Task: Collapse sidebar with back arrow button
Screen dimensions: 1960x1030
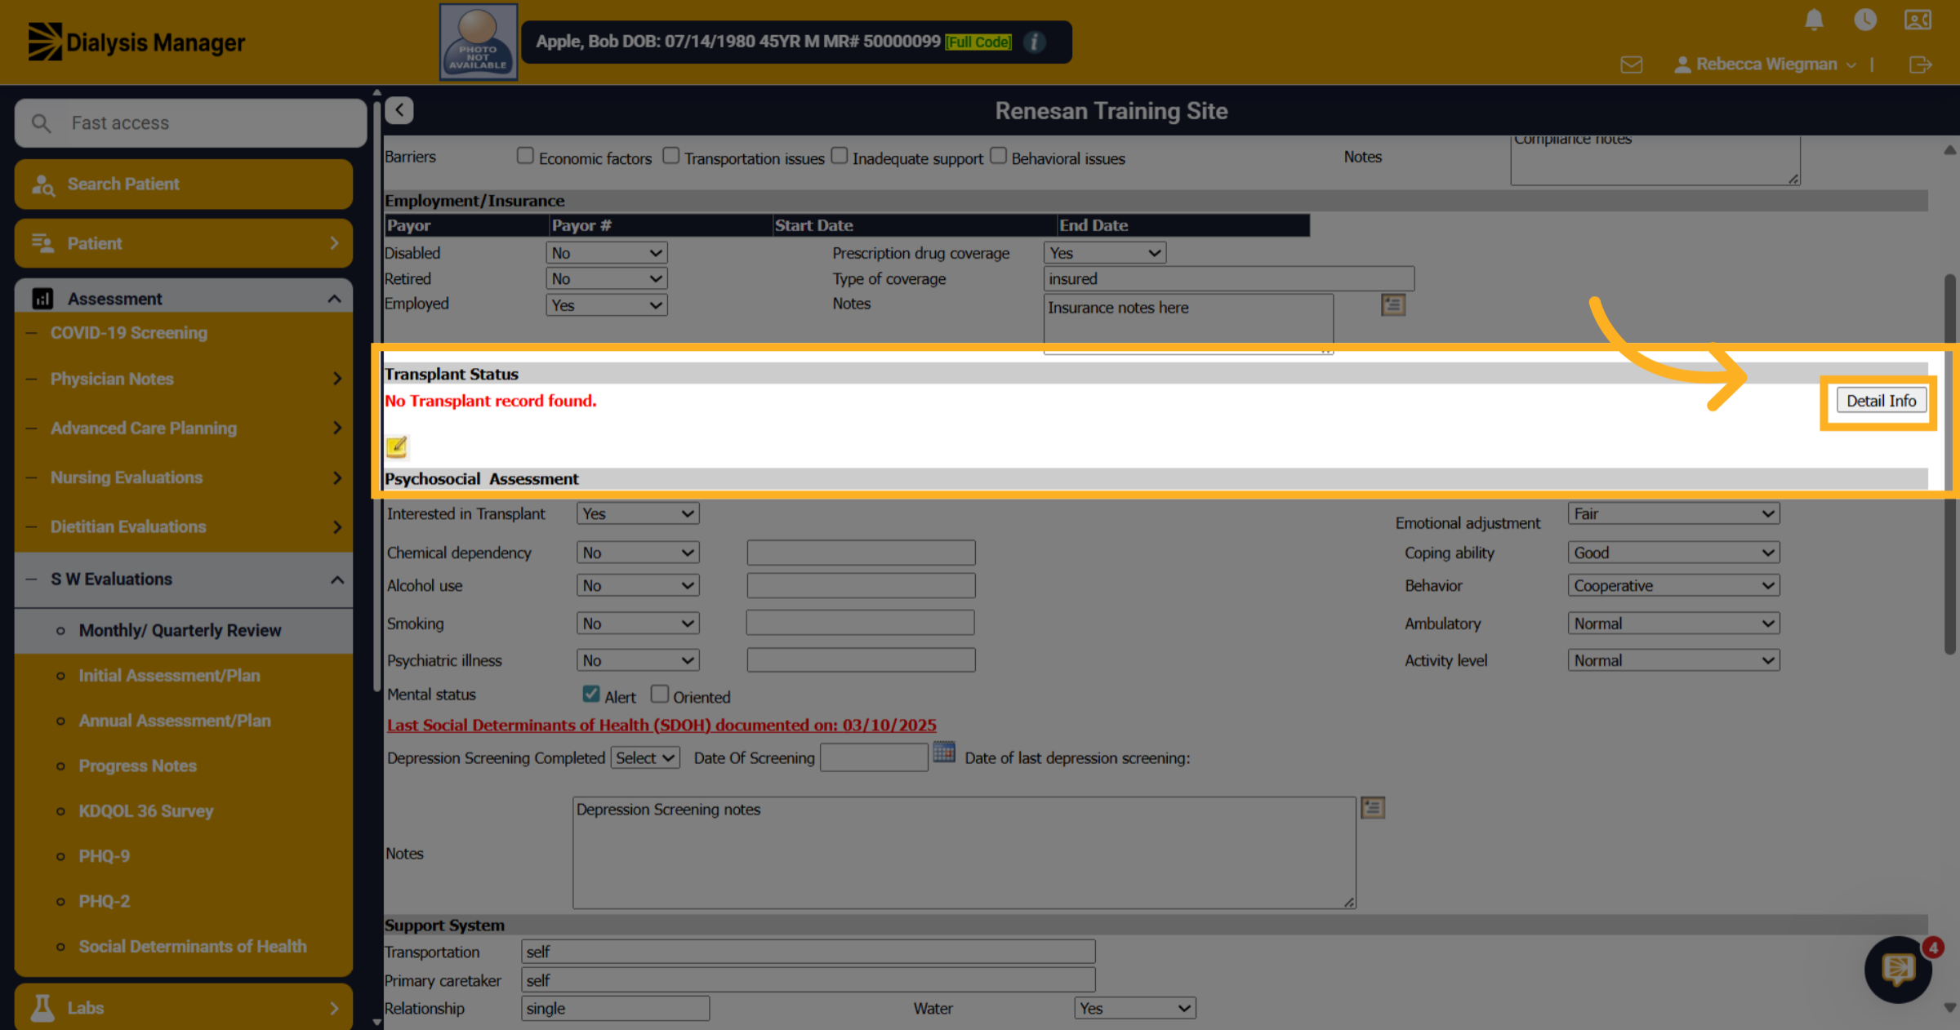Action: pyautogui.click(x=399, y=110)
